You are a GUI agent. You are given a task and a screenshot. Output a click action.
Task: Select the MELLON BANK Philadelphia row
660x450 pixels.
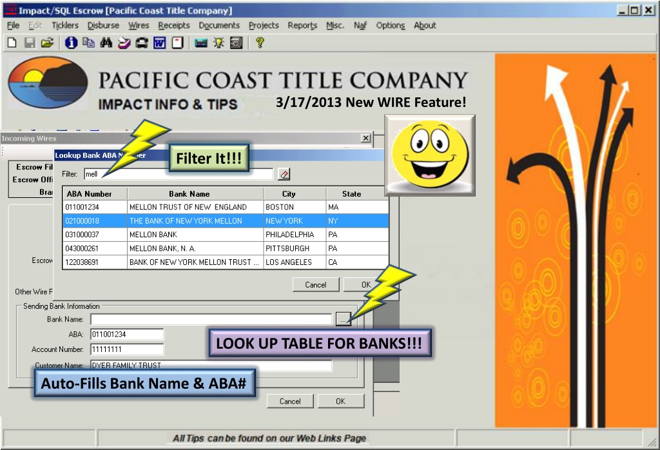click(226, 235)
